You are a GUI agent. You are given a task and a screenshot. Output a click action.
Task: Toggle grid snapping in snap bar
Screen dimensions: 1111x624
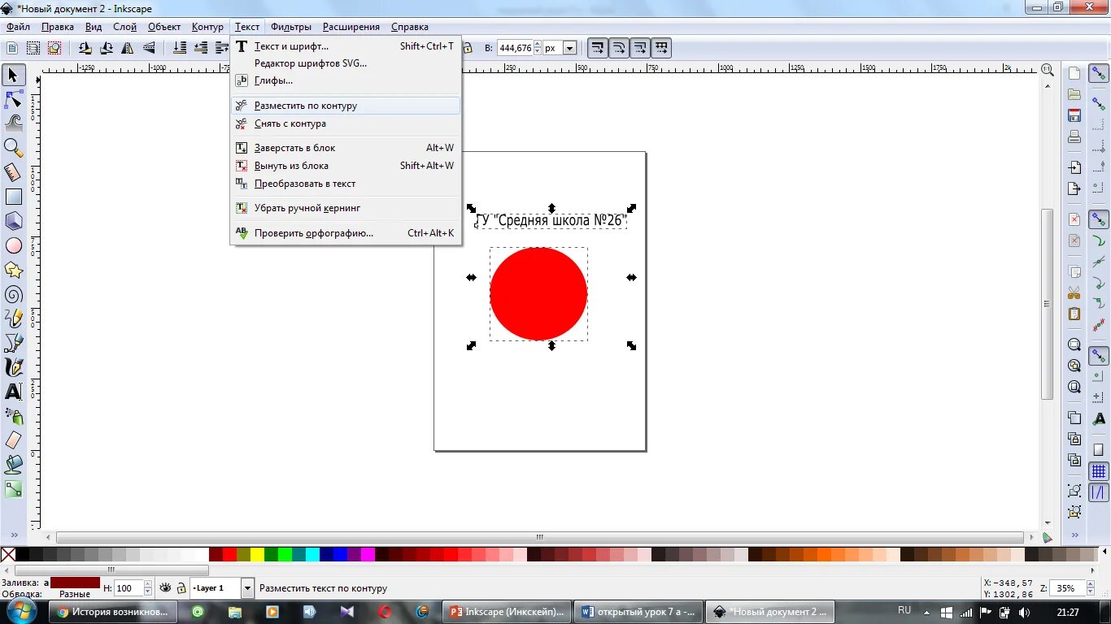pyautogui.click(x=1099, y=471)
